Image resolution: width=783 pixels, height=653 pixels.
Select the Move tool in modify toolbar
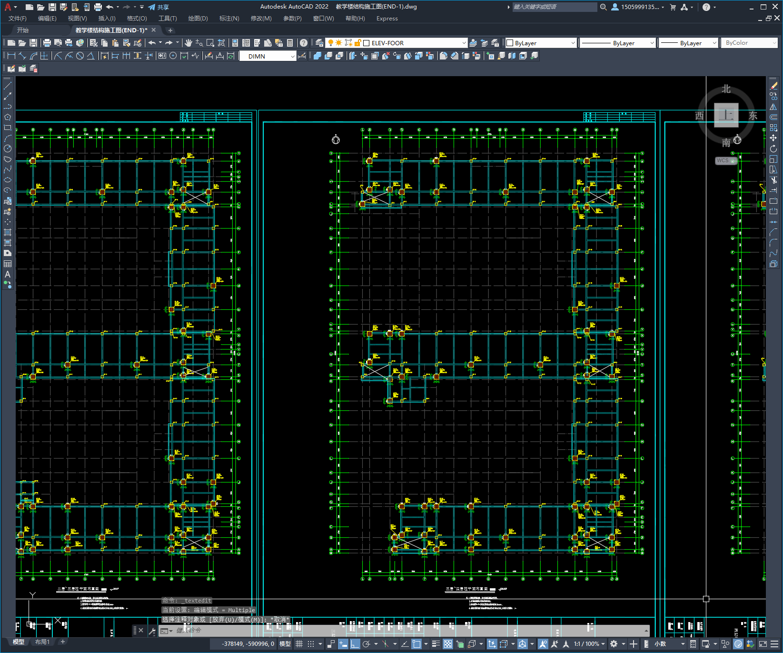coord(773,138)
